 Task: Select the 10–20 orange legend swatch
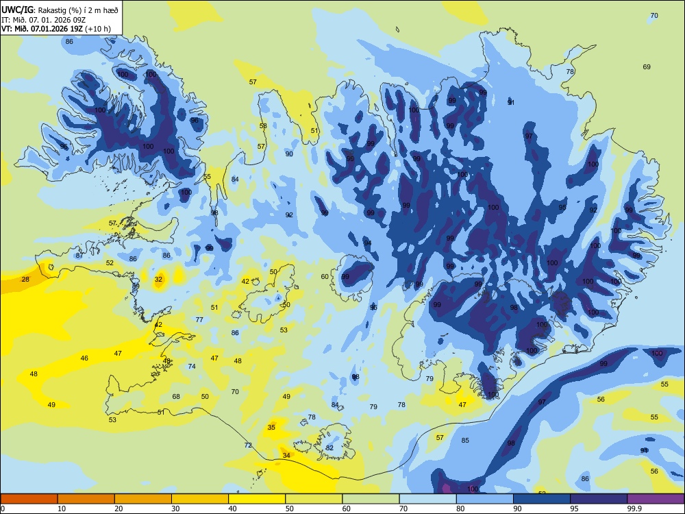tap(86, 499)
